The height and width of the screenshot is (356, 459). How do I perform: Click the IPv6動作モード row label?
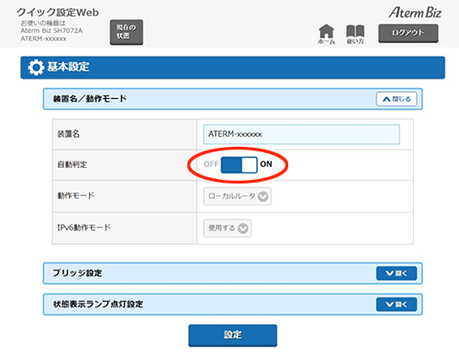[84, 228]
